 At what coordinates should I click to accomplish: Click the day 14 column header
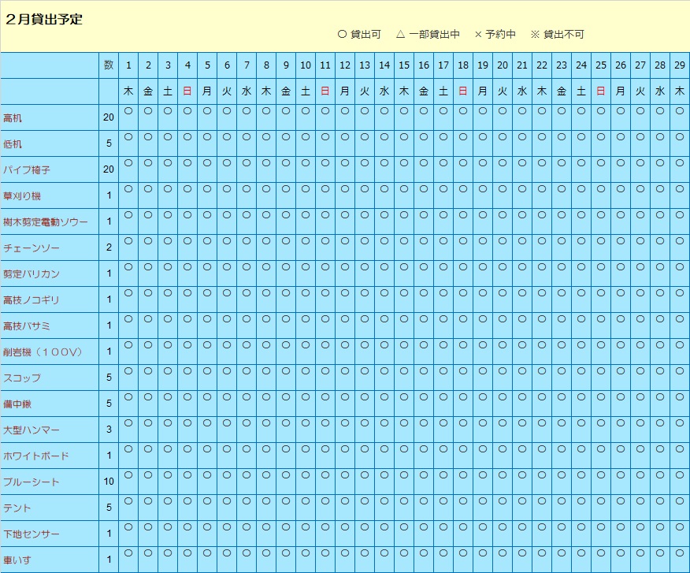pyautogui.click(x=384, y=65)
